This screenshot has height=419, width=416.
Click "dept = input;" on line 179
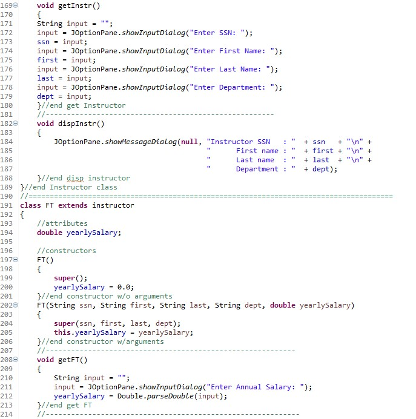pyautogui.click(x=64, y=96)
